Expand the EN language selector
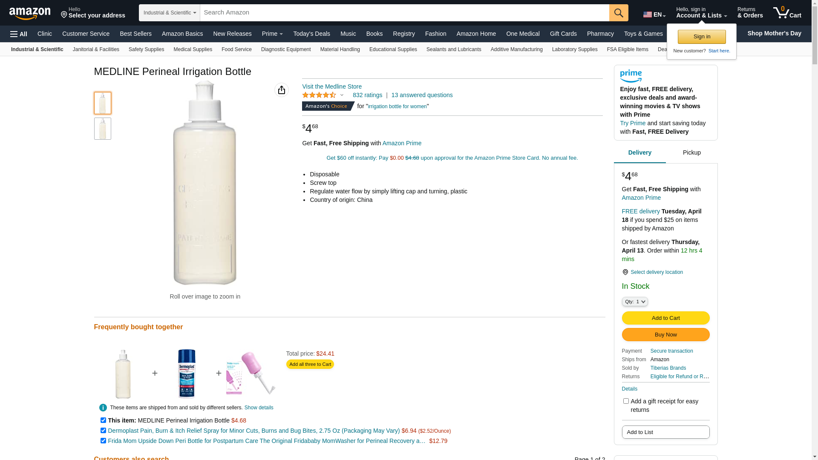 click(x=654, y=14)
